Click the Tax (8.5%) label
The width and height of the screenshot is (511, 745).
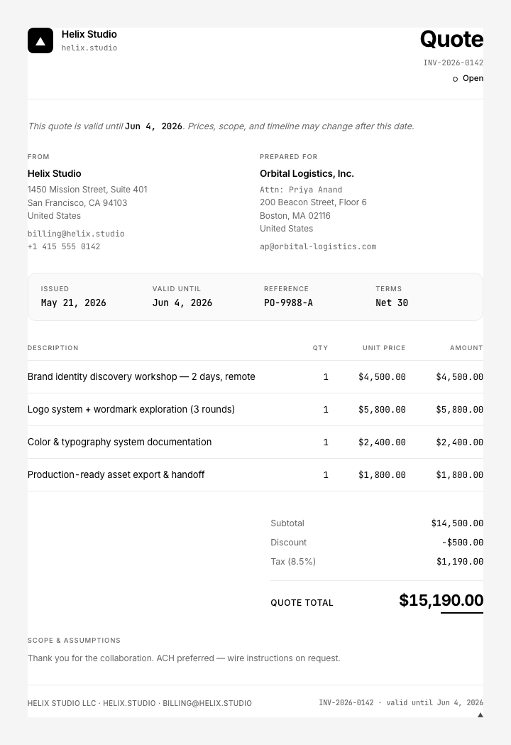[x=293, y=562]
